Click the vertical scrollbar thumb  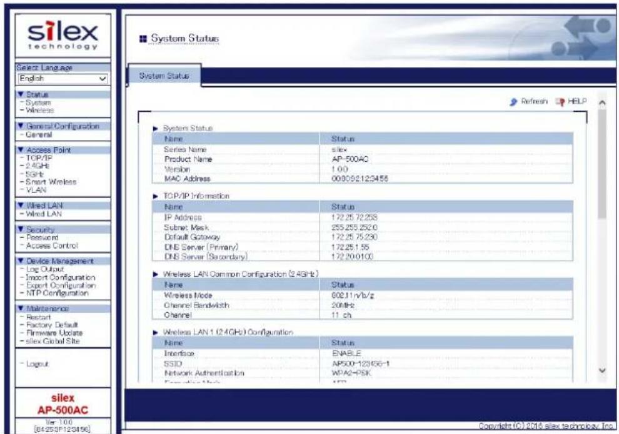click(602, 164)
